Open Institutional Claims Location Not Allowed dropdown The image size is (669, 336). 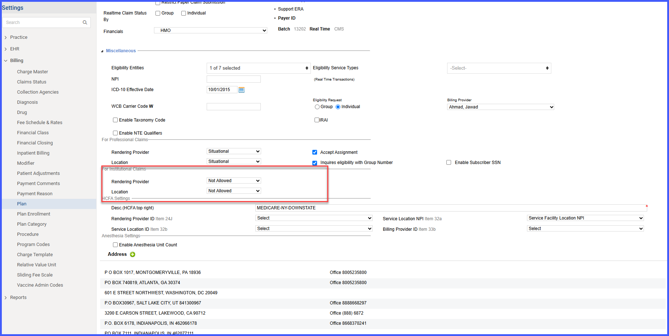tap(234, 191)
